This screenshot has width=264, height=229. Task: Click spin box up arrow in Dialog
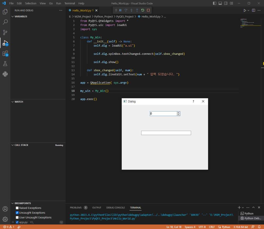178,113
